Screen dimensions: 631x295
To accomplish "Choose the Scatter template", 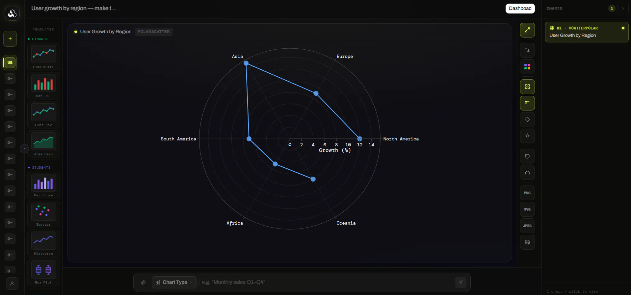I will coord(43,215).
